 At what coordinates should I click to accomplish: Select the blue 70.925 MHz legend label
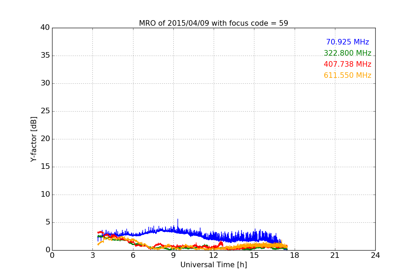(x=347, y=42)
